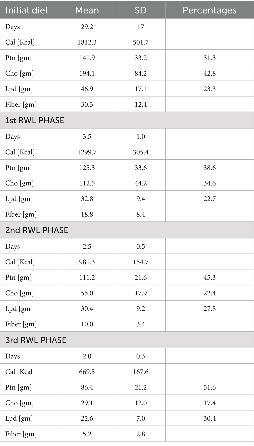The height and width of the screenshot is (446, 254).
Task: Click the percentage 45.3 cell
Action: (210, 277)
